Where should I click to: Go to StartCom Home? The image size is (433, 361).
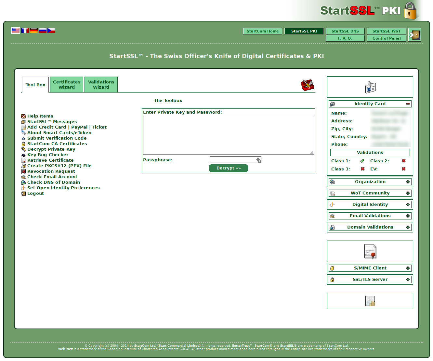(263, 31)
